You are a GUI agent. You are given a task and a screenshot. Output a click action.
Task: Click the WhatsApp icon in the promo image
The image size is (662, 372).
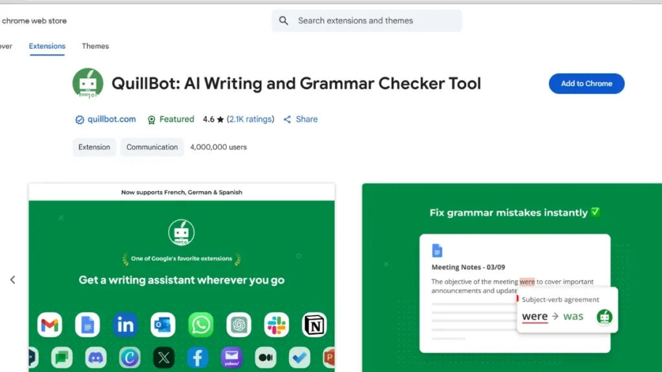coord(201,325)
